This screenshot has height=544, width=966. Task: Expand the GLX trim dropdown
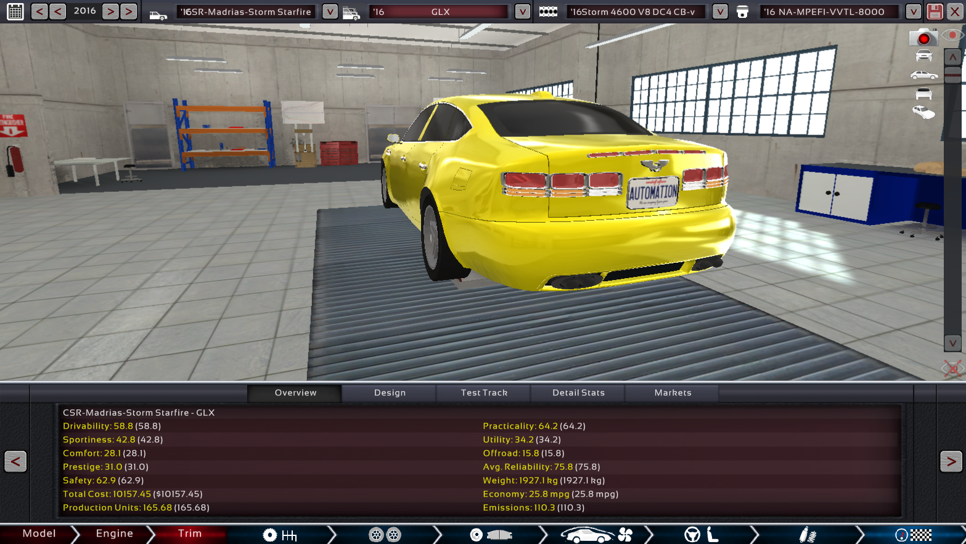click(x=522, y=11)
